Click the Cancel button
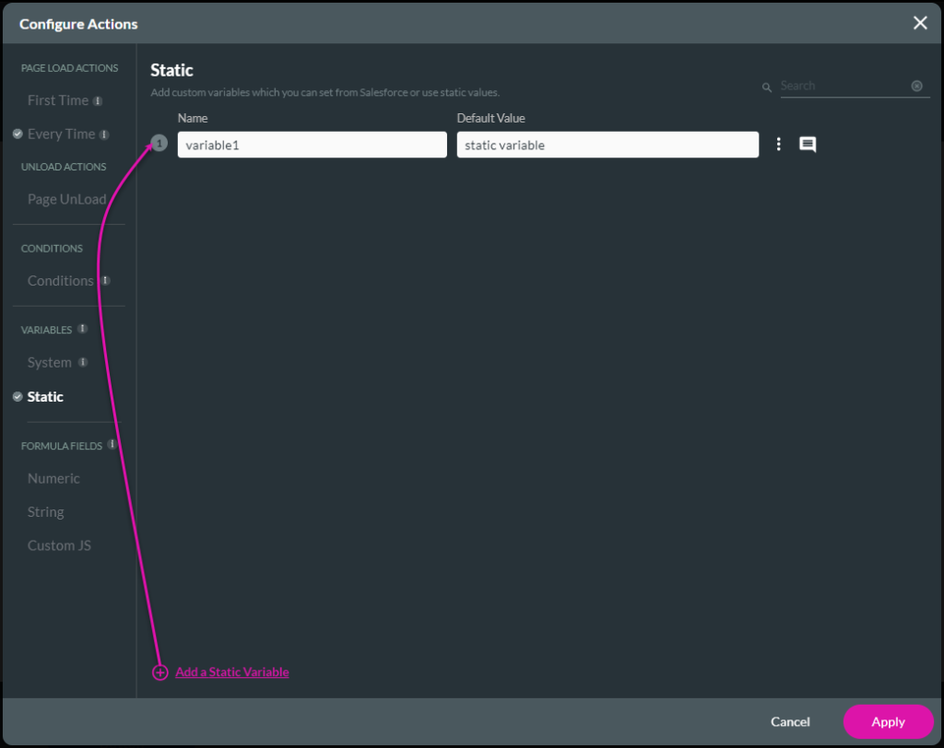 (x=790, y=722)
